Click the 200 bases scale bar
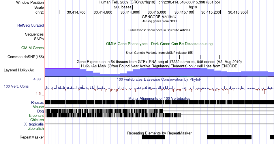This screenshot has width=274, height=144. 159,7
